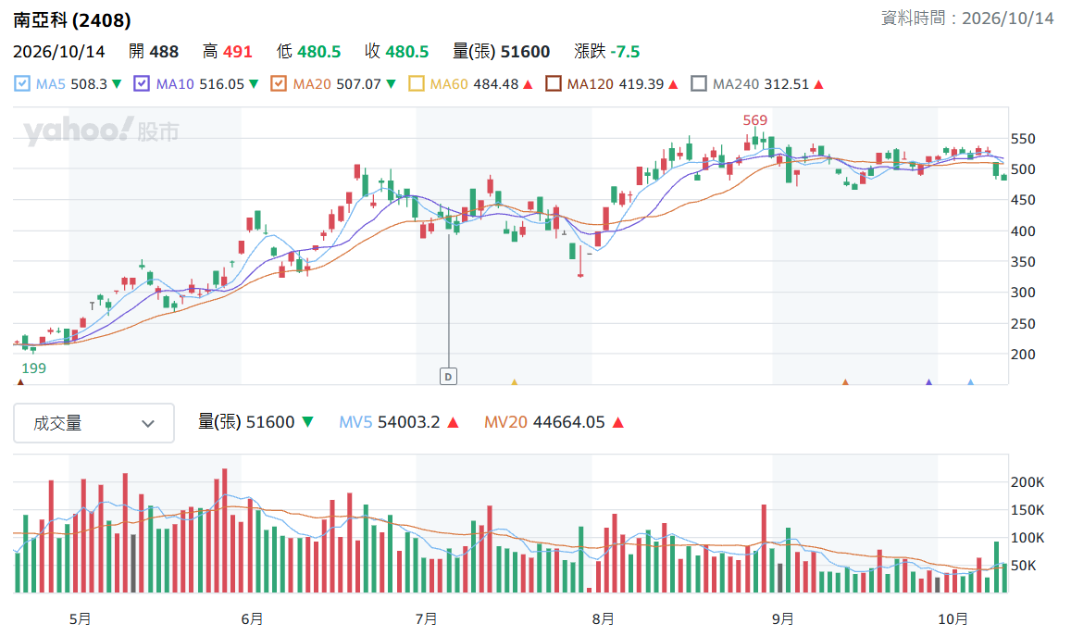Viewport: 1071px width, 636px height.
Task: Click the high price 高 491
Action: coord(228,52)
